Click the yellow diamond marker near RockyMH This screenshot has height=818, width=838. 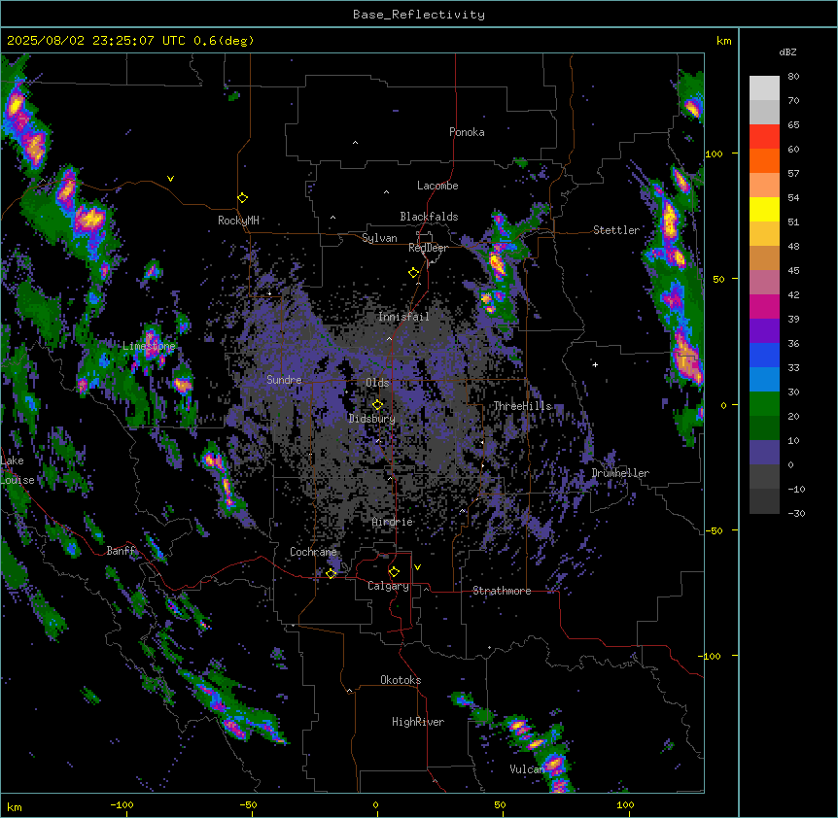pyautogui.click(x=243, y=198)
